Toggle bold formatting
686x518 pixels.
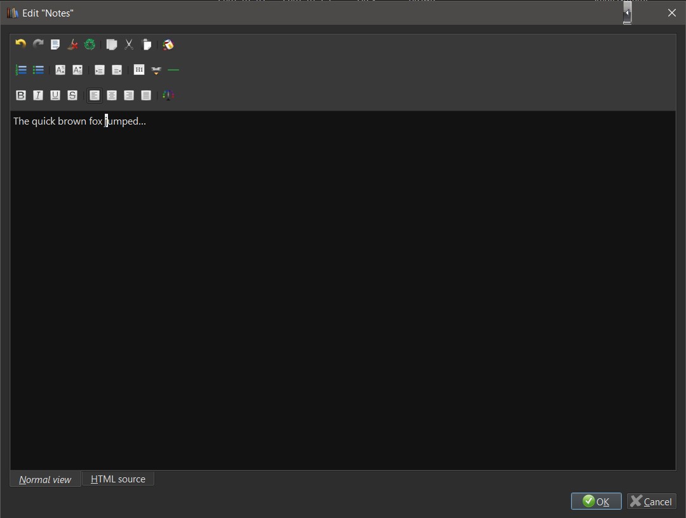(20, 95)
